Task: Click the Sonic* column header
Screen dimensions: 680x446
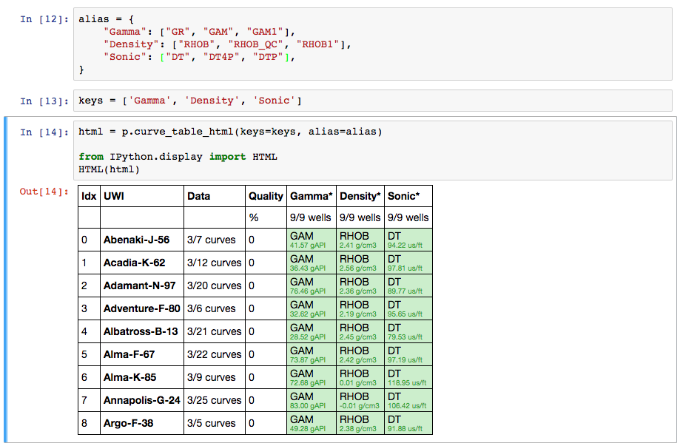Action: 408,196
